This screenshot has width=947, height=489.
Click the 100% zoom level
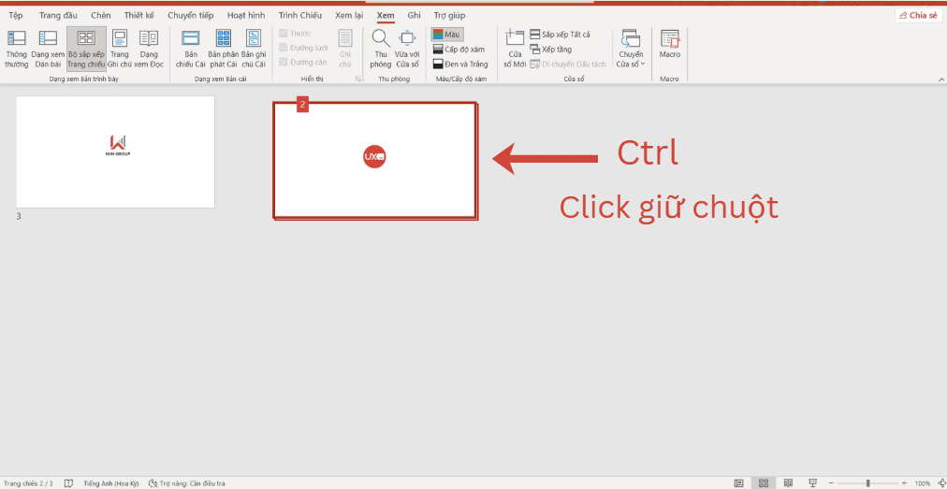(923, 483)
